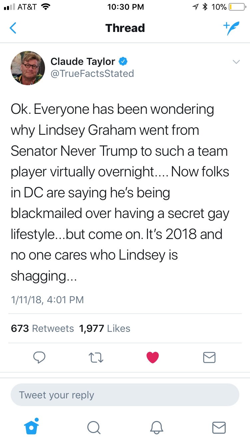Tap the author's display name
250x444 pixels.
pyautogui.click(x=83, y=61)
